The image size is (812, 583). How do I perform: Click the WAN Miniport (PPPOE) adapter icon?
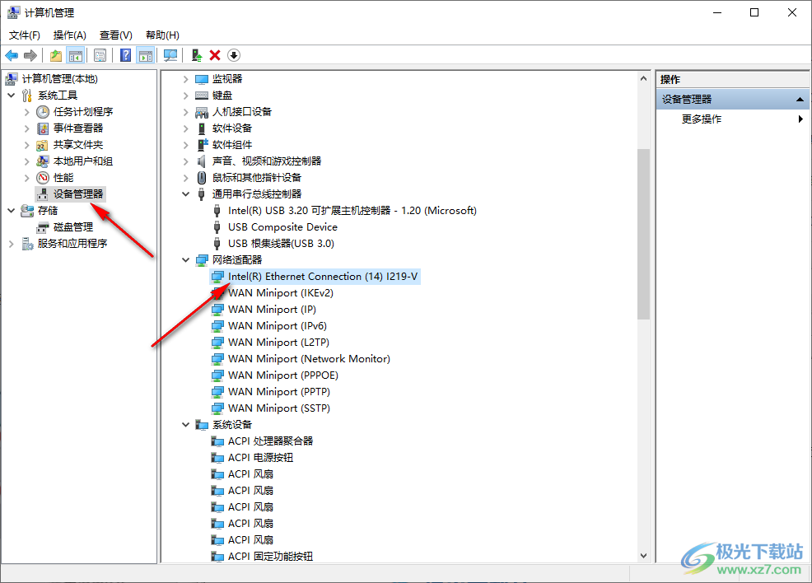pos(217,375)
